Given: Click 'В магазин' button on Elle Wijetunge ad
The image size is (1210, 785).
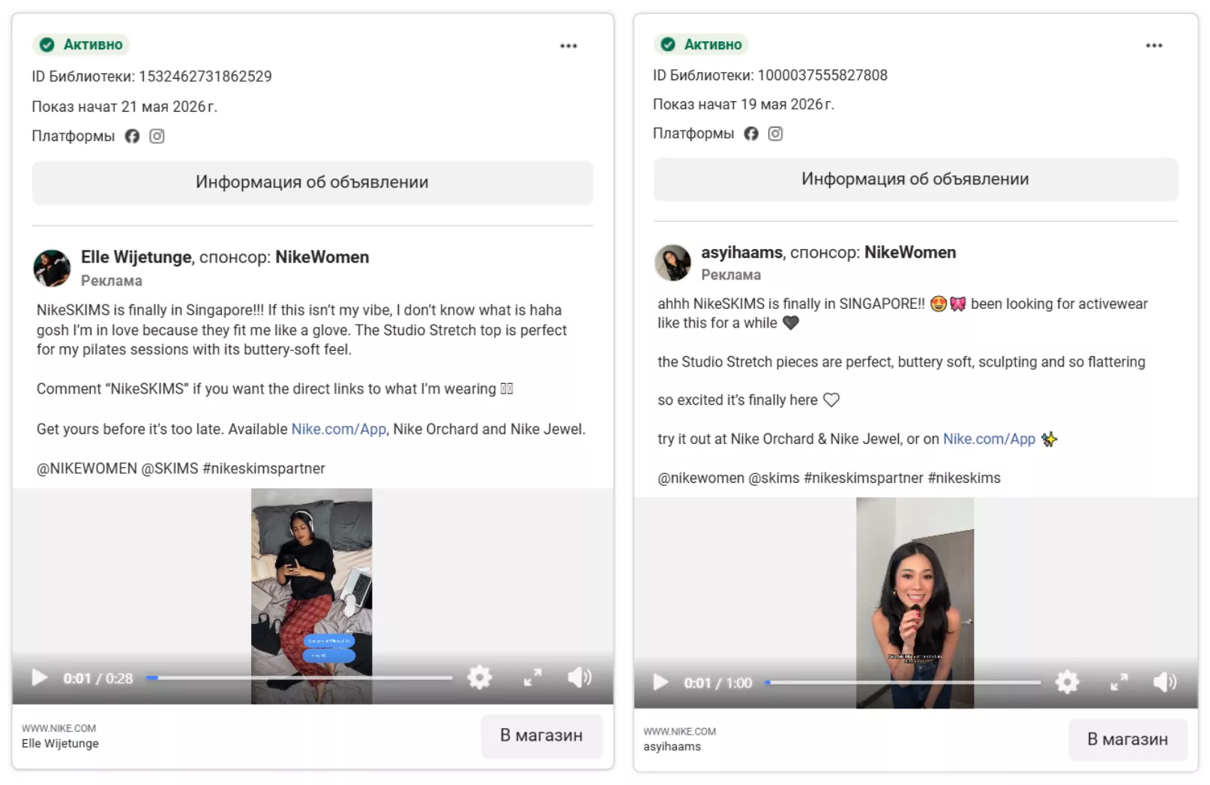Looking at the screenshot, I should (541, 736).
